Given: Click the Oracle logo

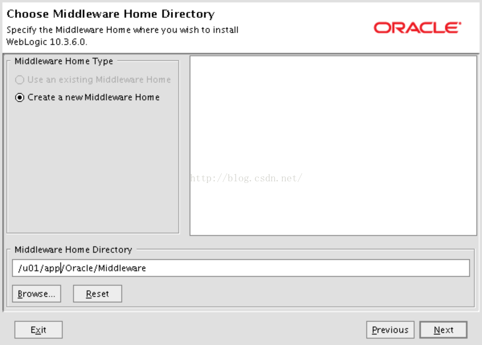Looking at the screenshot, I should click(417, 28).
